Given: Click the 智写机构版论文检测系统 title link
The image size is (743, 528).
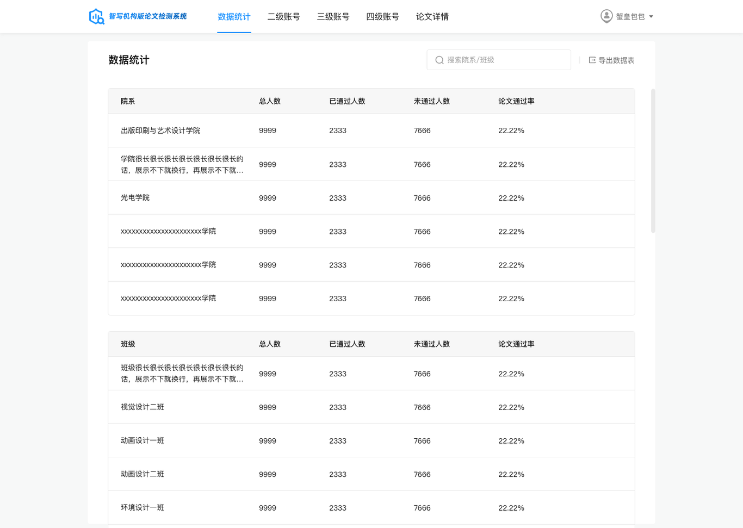Looking at the screenshot, I should (x=148, y=16).
